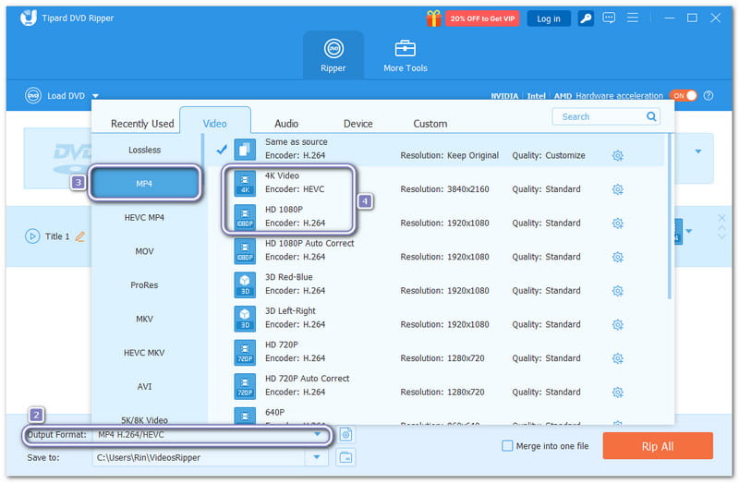Enable Merge into one file checkbox
Viewport: 739px width, 483px height.
click(507, 446)
